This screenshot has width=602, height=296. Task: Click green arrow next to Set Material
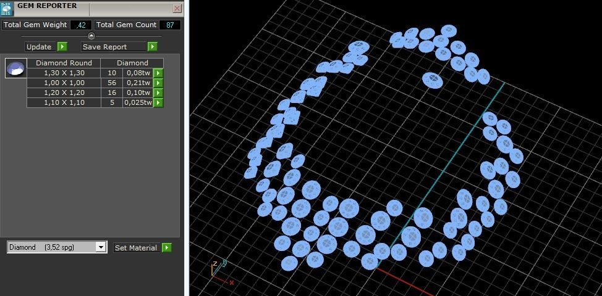(167, 248)
